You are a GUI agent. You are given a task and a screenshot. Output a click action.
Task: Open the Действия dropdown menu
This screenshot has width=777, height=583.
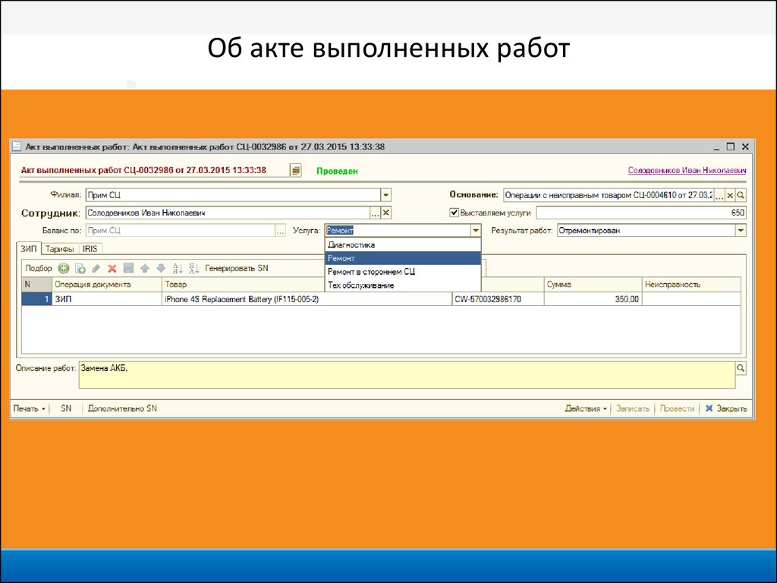click(x=586, y=408)
